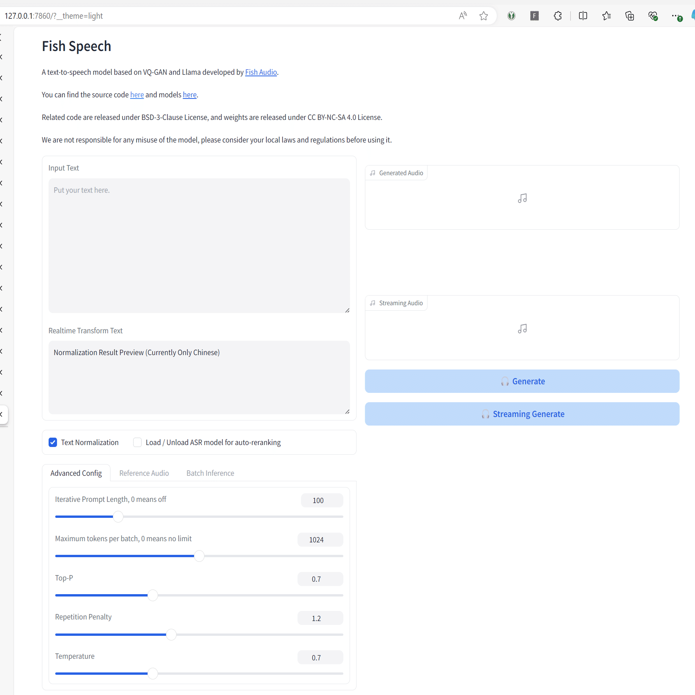
Task: Open the Browser Essentials heartbeat icon
Action: pos(653,16)
